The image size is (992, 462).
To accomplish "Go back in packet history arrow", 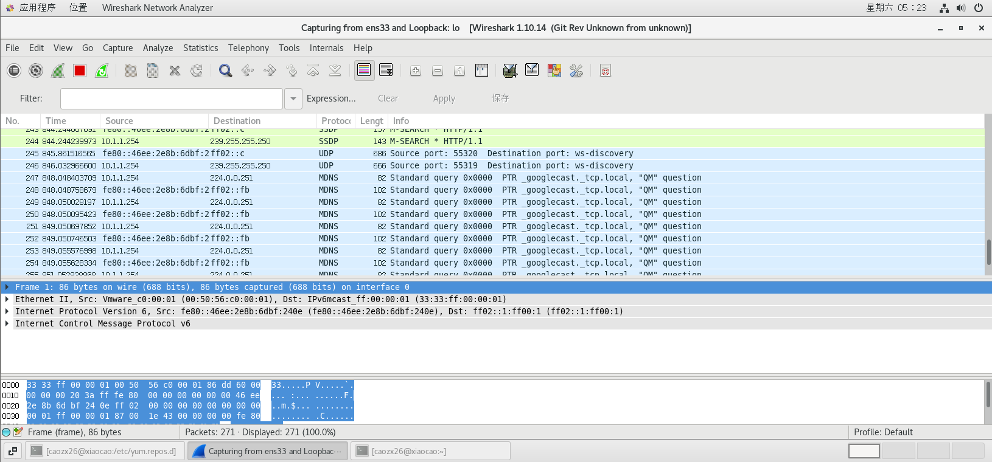I will point(248,71).
